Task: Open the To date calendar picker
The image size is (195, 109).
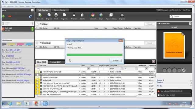Action: pyautogui.click(x=136, y=69)
